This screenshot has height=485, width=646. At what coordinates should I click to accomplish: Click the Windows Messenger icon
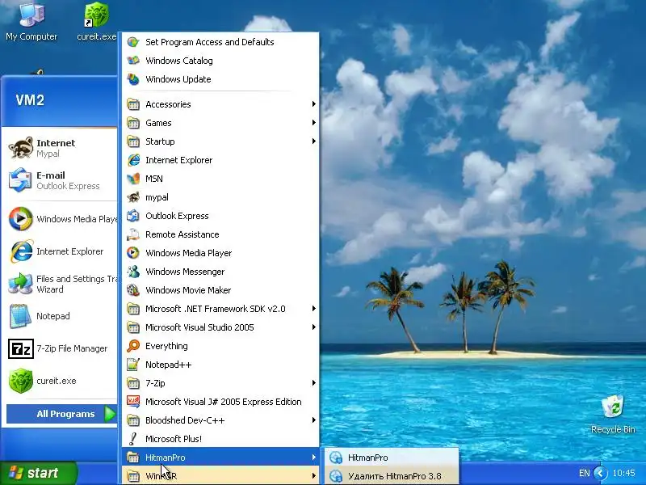pyautogui.click(x=133, y=272)
